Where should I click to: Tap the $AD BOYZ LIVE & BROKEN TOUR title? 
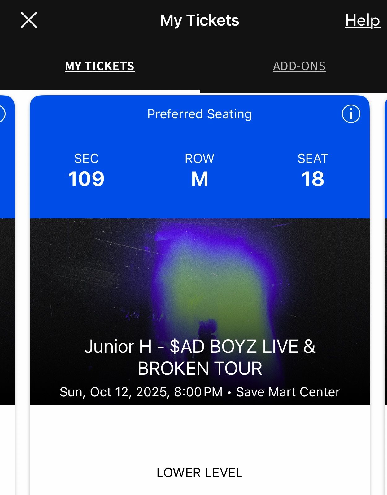[x=199, y=357]
